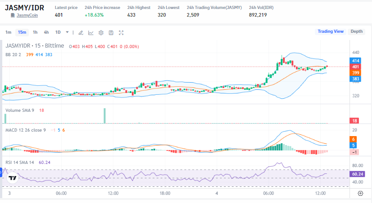The image size is (372, 203).
Task: Select the 15m timeframe
Action: 22,32
